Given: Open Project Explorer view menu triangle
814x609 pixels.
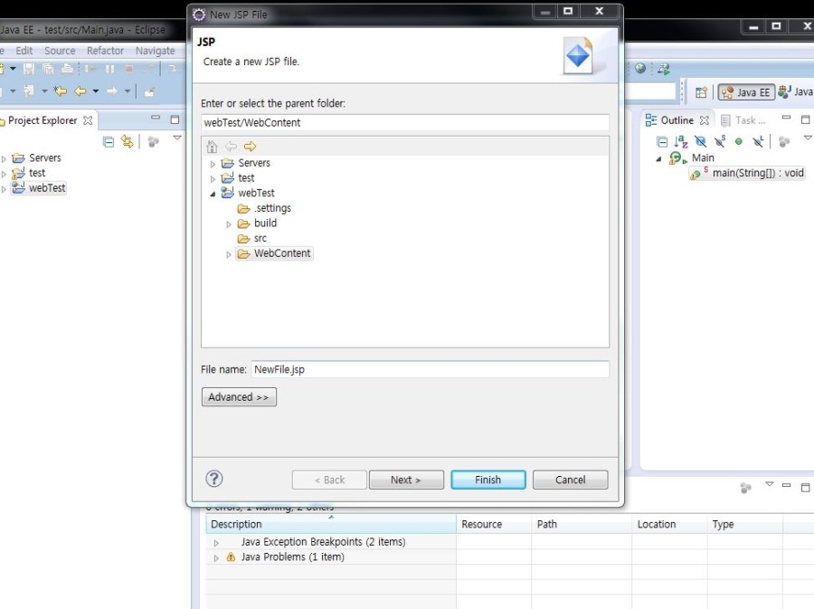Looking at the screenshot, I should tap(177, 138).
